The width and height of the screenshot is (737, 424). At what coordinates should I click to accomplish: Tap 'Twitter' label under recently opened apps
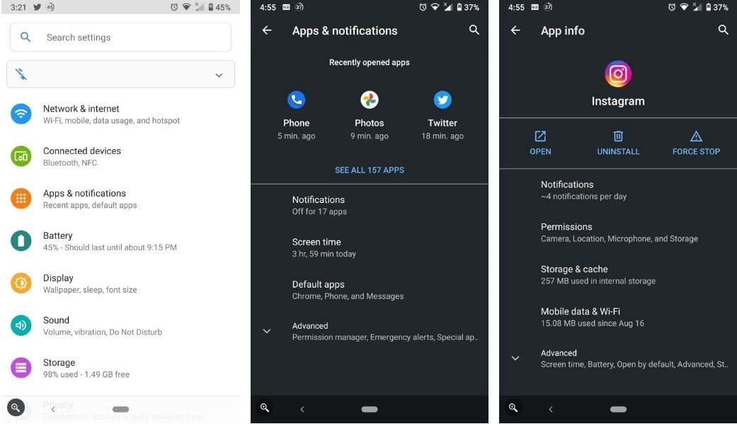click(x=442, y=123)
